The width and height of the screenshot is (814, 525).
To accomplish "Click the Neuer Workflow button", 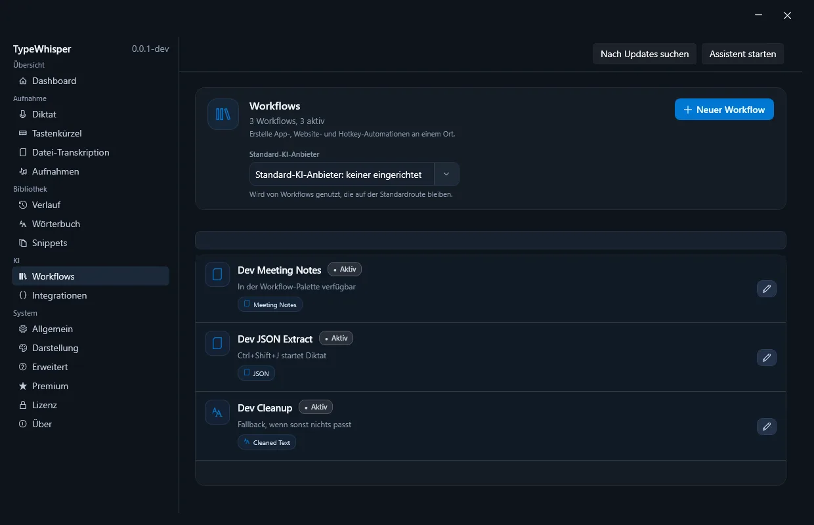I will click(x=724, y=110).
